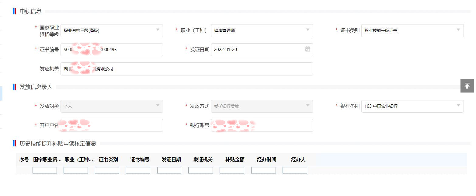The height and width of the screenshot is (196, 476).
Task: Click the scroll-to-top arrow button
Action: click(x=467, y=86)
